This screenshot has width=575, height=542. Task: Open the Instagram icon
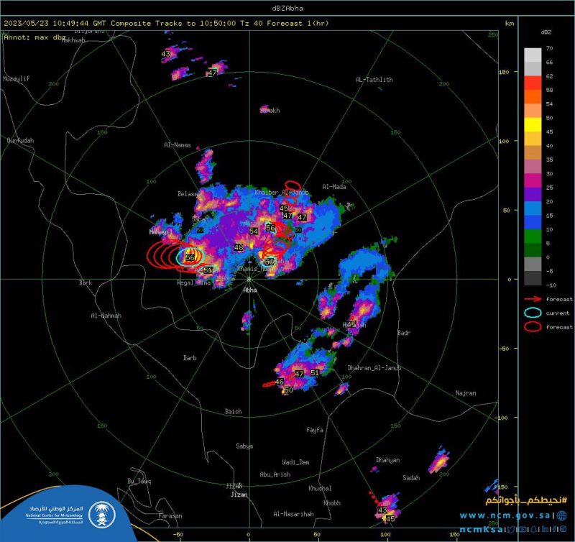(x=563, y=529)
